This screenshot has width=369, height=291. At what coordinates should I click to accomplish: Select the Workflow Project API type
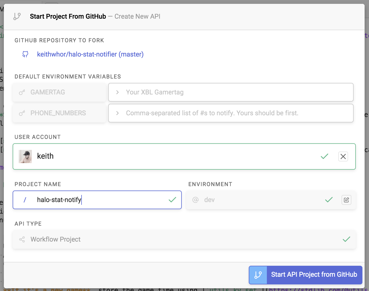pyautogui.click(x=184, y=239)
